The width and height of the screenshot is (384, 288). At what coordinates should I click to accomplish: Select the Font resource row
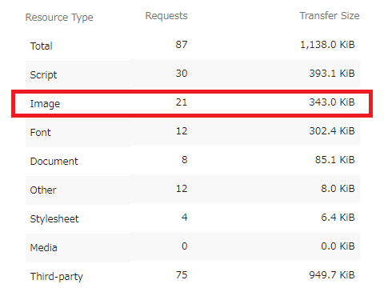[x=193, y=132]
